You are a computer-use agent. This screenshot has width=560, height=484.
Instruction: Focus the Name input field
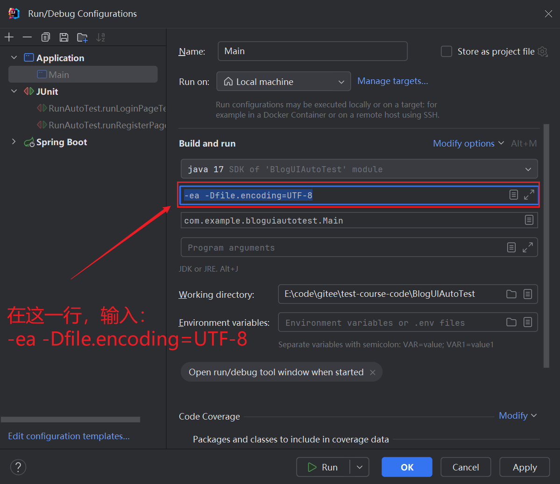pyautogui.click(x=312, y=51)
